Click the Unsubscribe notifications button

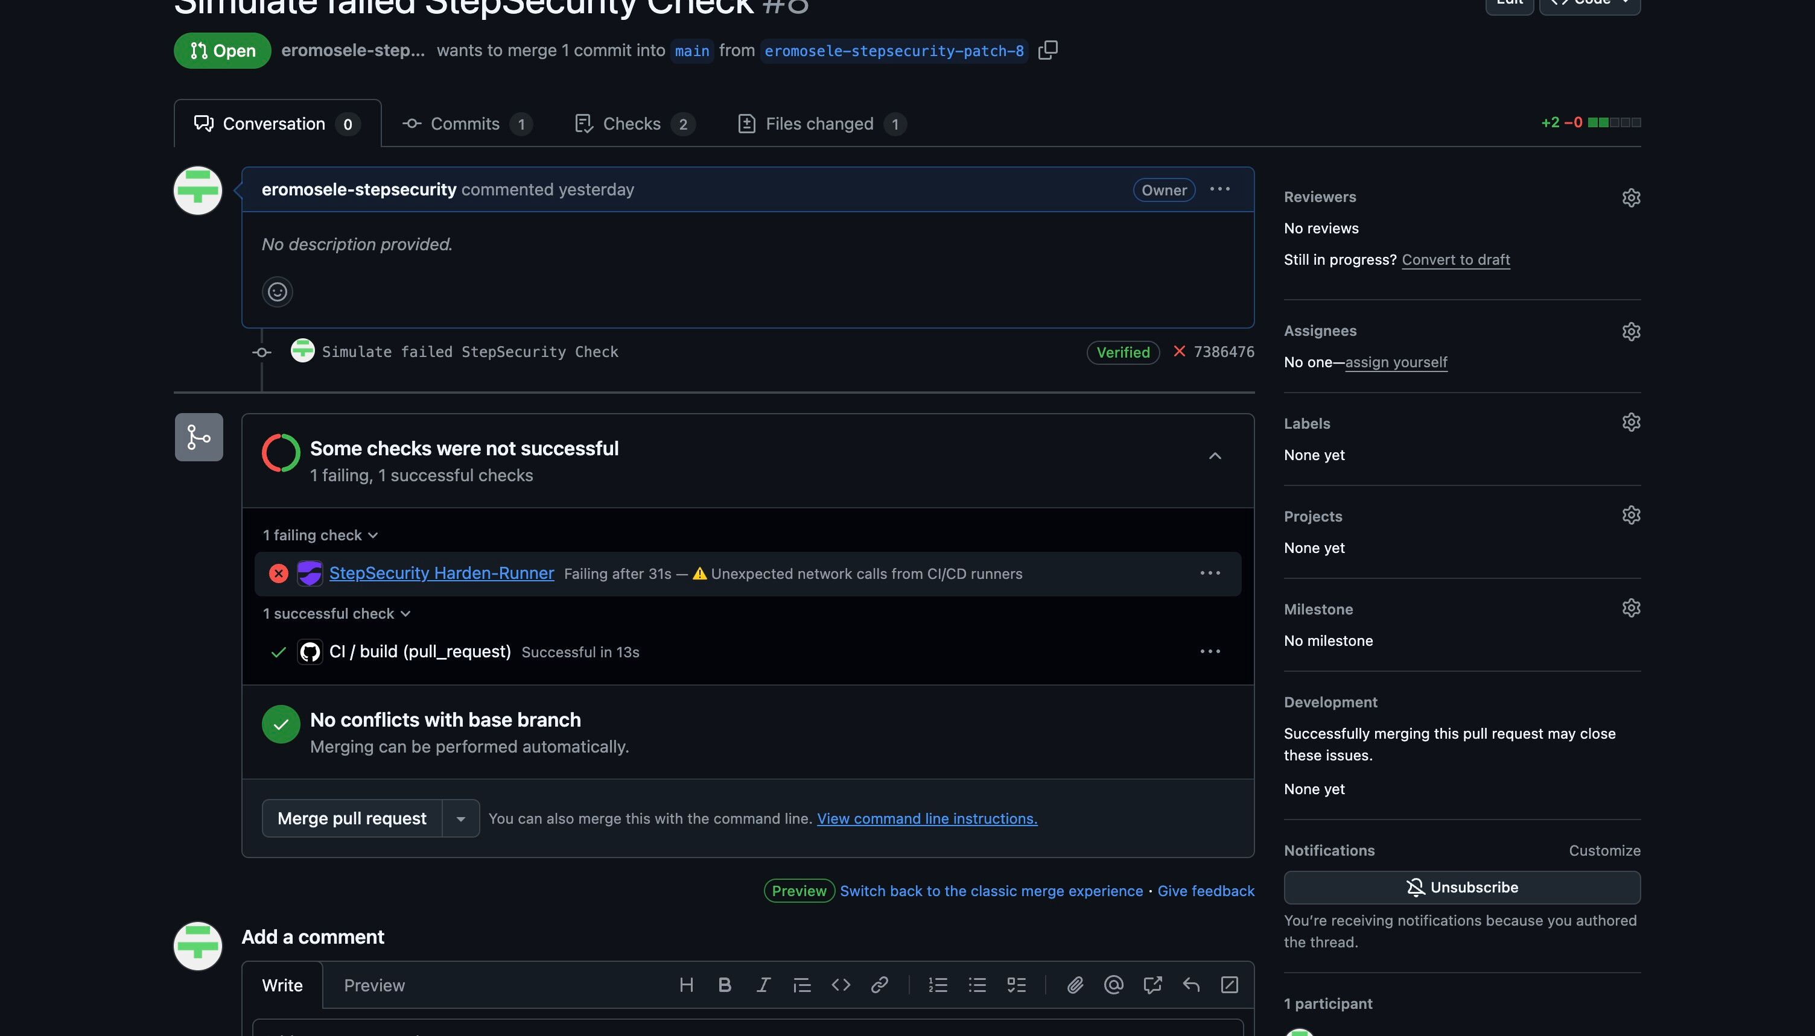point(1462,887)
